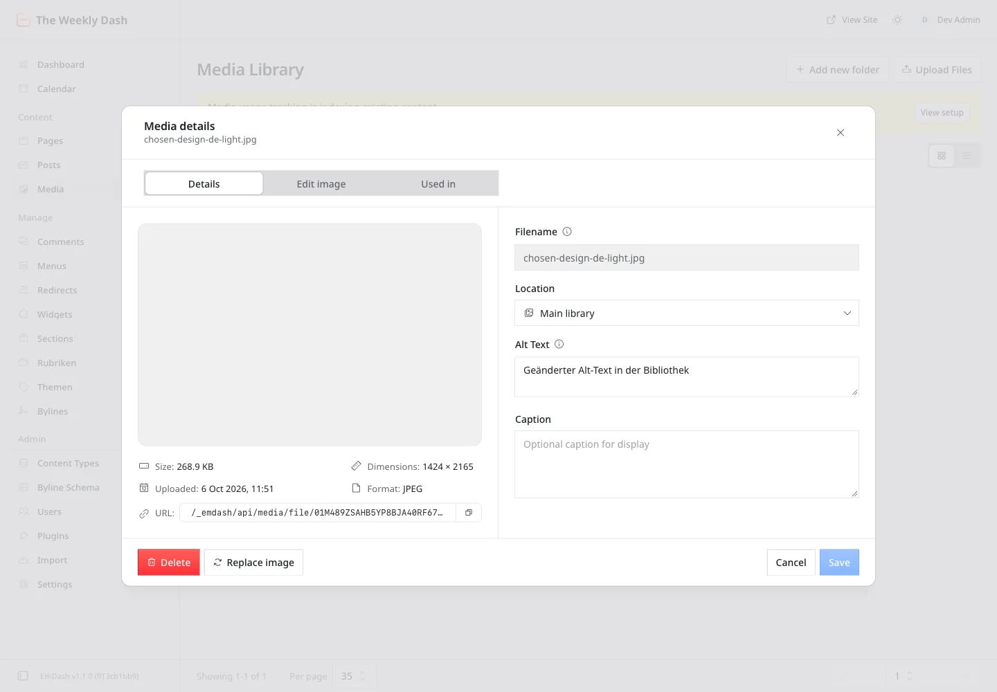Image resolution: width=997 pixels, height=692 pixels.
Task: Delete the media file
Action: 169,563
